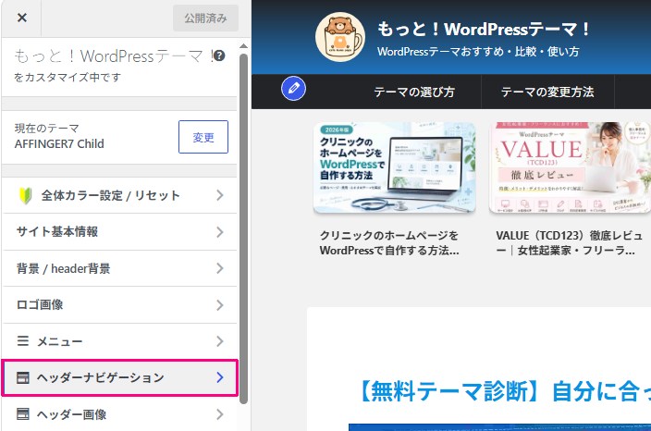The height and width of the screenshot is (431, 651).
Task: Open ロゴ画像 section
Action: [119, 305]
